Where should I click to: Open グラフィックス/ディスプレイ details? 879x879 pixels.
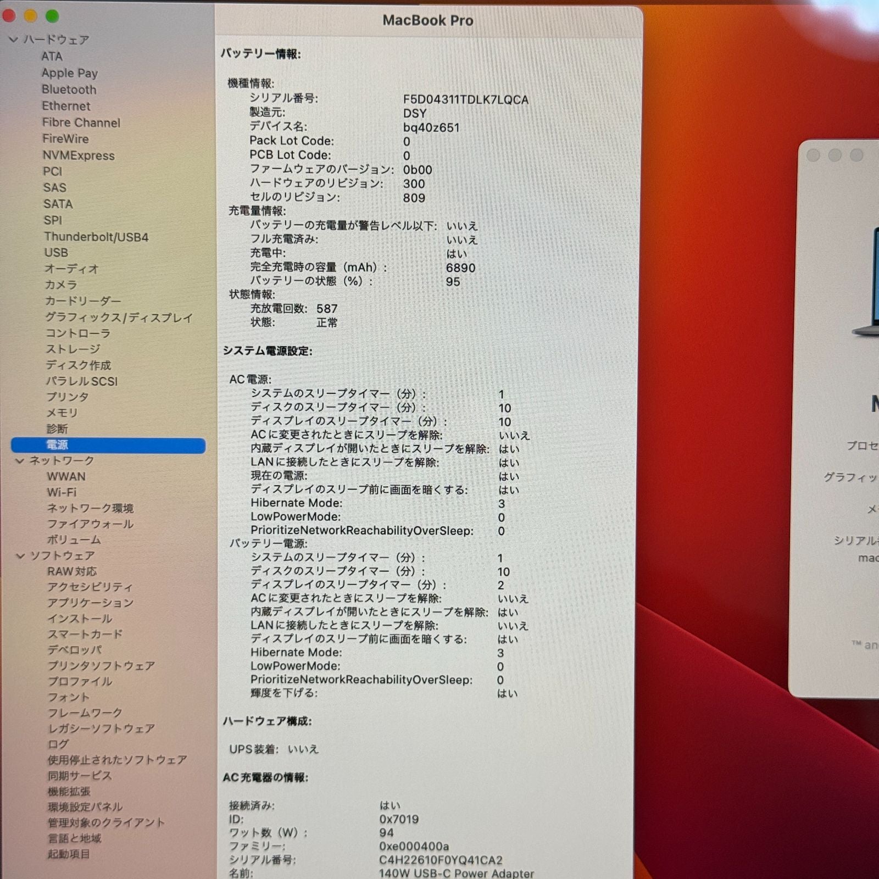pyautogui.click(x=119, y=317)
